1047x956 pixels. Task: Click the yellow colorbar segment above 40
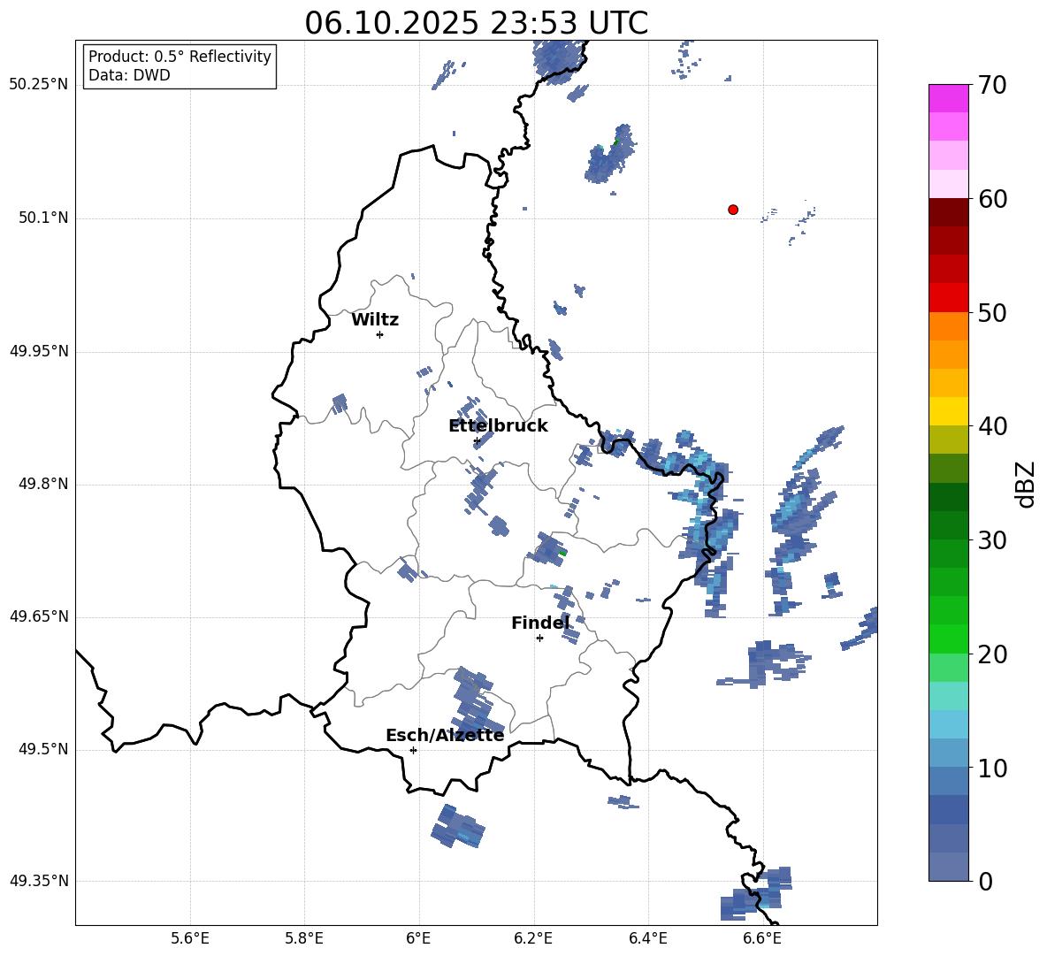949,411
